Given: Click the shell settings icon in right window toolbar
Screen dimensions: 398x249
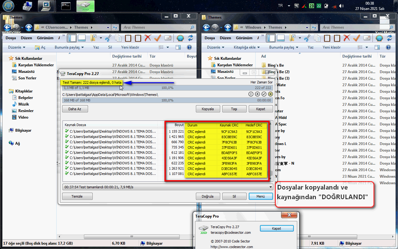Looking at the screenshot, I should (379, 38).
